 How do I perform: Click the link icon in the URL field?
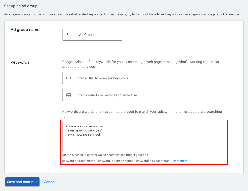click(68, 78)
